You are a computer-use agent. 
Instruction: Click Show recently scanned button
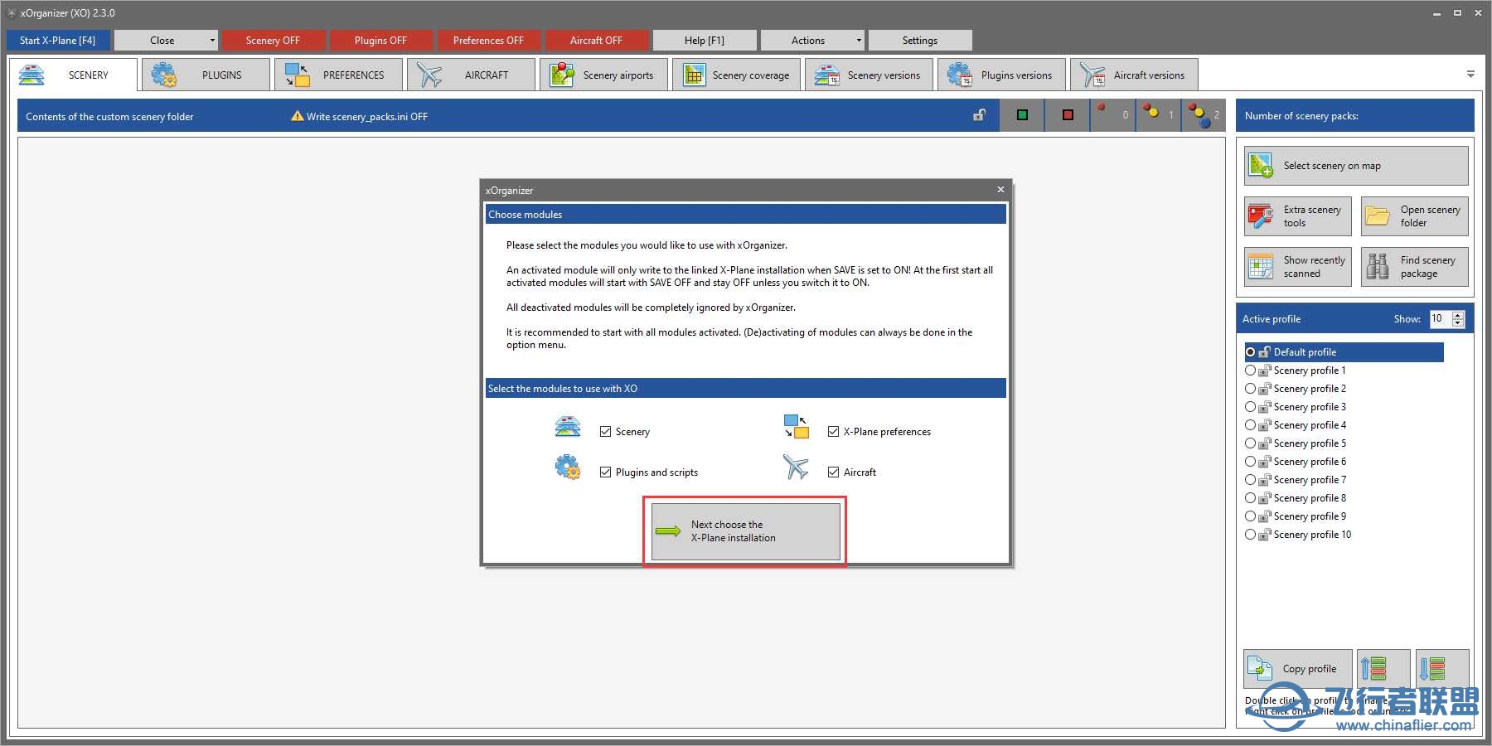pos(1298,267)
